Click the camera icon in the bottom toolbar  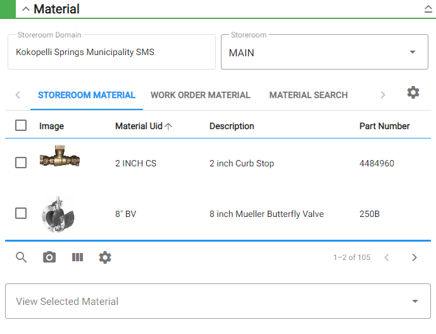pos(49,257)
